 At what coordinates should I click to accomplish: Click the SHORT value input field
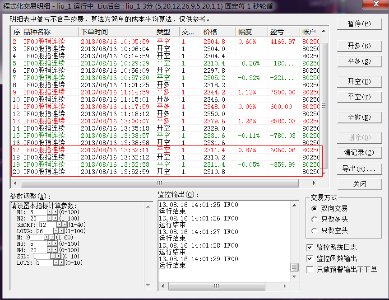[48, 225]
